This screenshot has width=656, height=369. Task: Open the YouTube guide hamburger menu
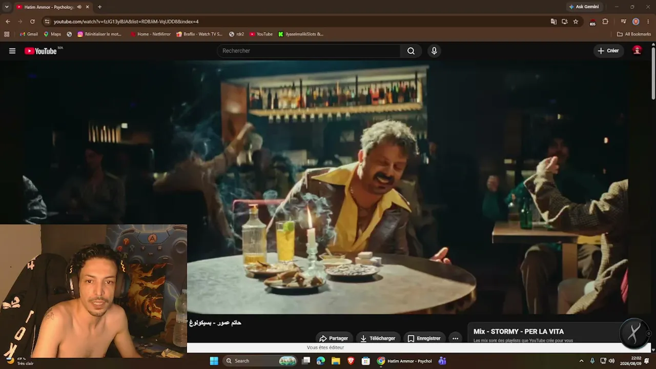coord(12,51)
